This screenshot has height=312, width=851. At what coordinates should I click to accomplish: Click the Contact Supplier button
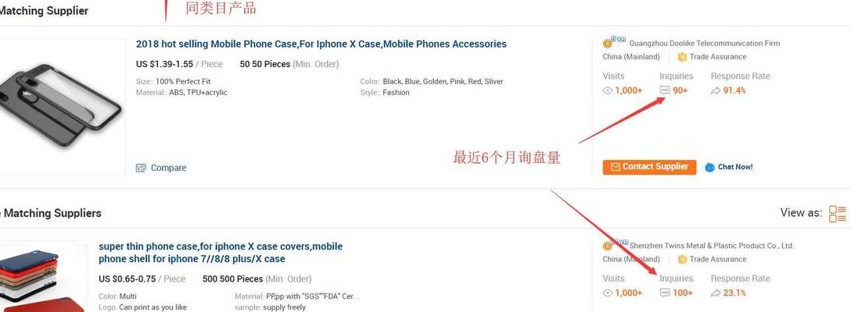[x=649, y=167]
